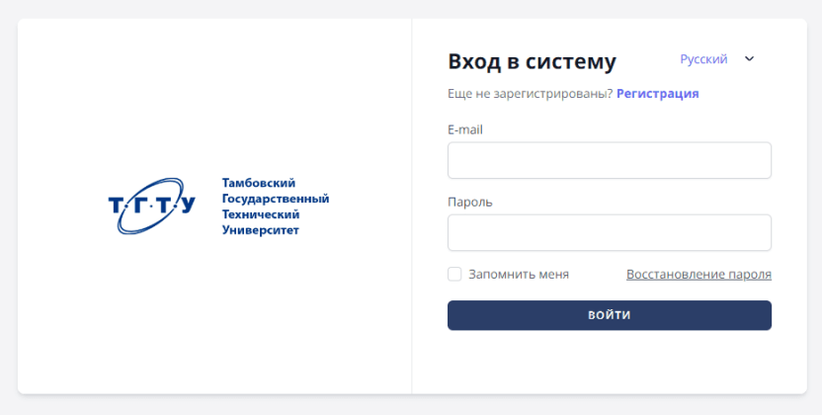Click the word Университет beside logo
This screenshot has height=415, width=822.
[x=261, y=230]
